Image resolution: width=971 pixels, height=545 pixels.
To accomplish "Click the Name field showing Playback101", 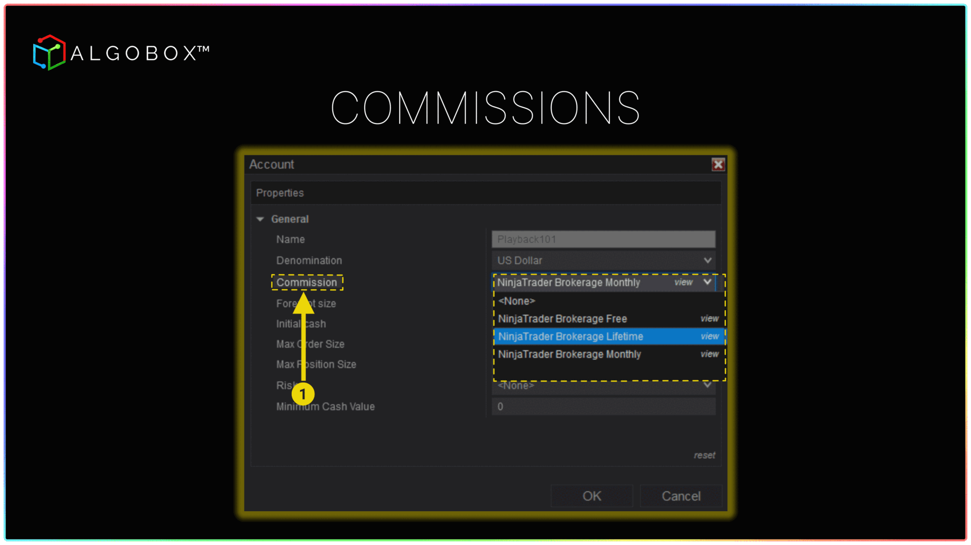I will 603,239.
